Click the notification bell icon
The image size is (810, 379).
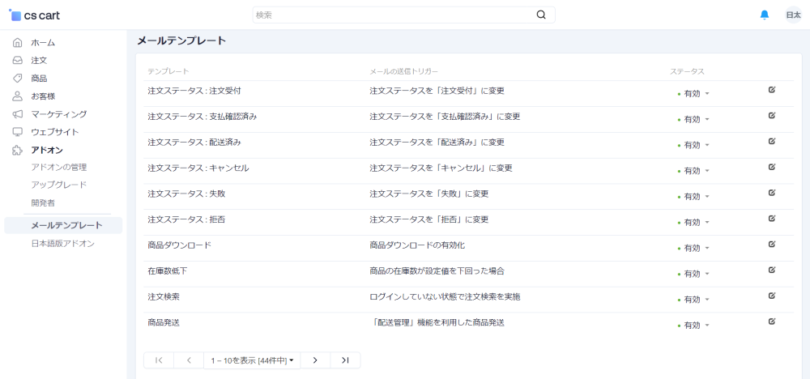pos(765,15)
